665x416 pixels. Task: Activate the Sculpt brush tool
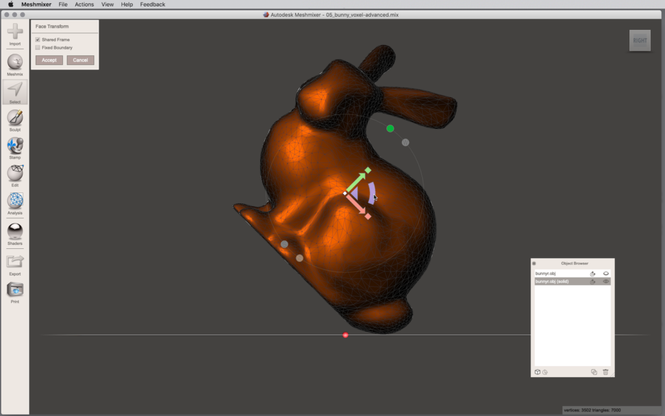pos(15,118)
